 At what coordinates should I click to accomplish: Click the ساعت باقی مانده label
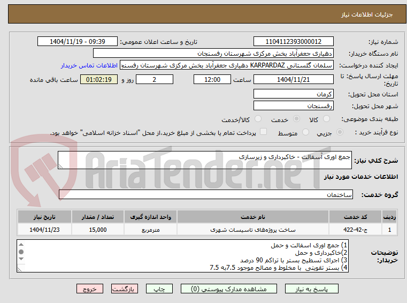pos(53,80)
